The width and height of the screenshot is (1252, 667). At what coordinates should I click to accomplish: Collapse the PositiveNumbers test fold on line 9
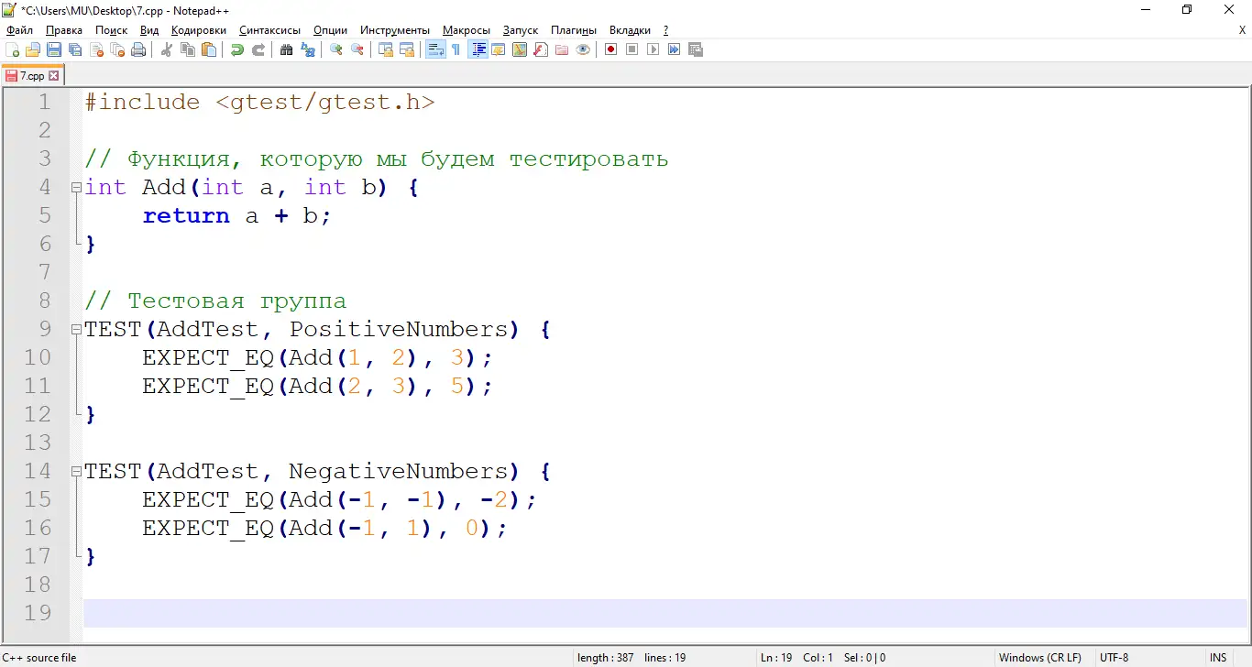coord(76,329)
